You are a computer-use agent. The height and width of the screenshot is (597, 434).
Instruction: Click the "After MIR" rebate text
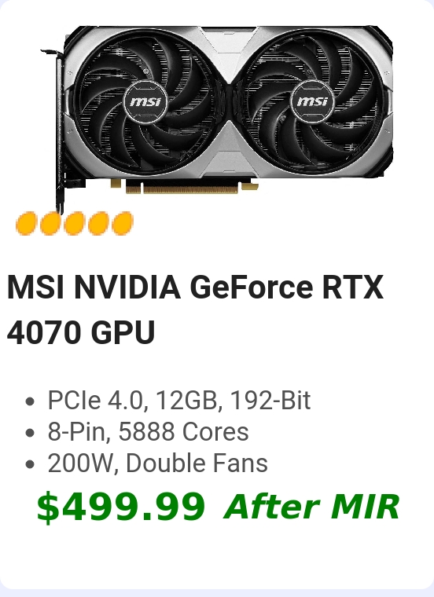[x=311, y=507]
